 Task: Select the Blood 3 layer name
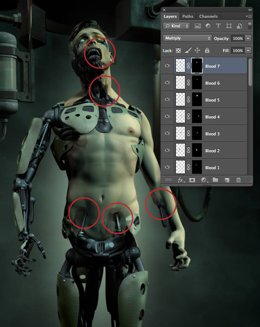coord(212,134)
